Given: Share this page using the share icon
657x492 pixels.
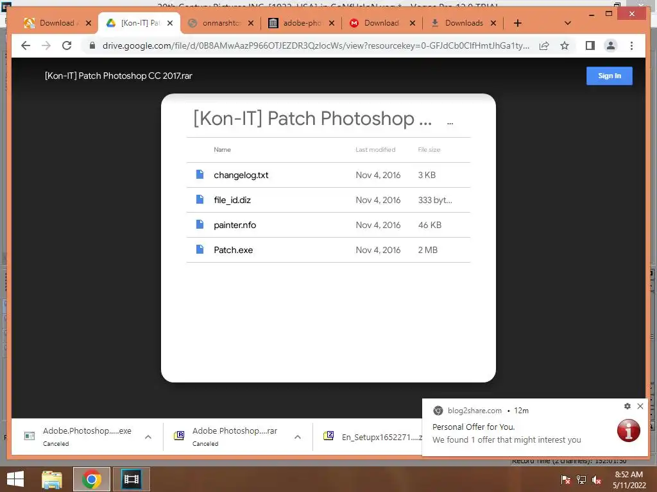Looking at the screenshot, I should pos(544,45).
